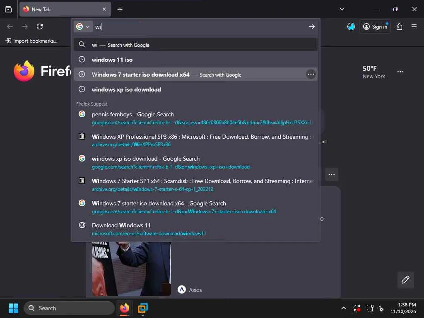Open the Windows Start menu
This screenshot has width=424, height=318.
(13, 308)
